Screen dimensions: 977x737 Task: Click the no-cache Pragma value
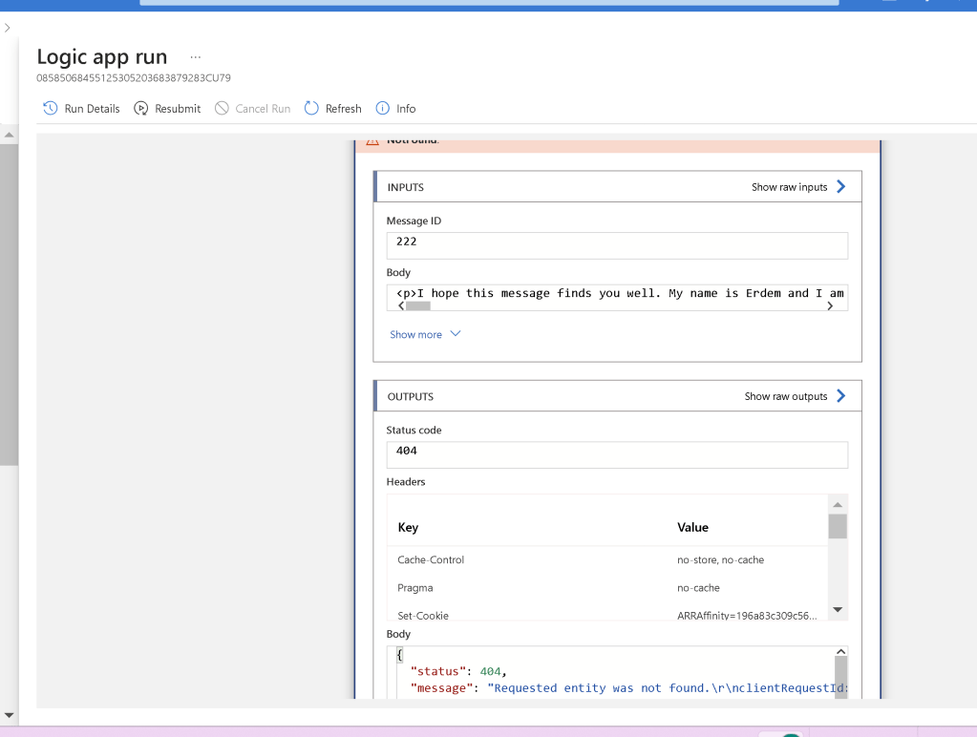(x=698, y=588)
